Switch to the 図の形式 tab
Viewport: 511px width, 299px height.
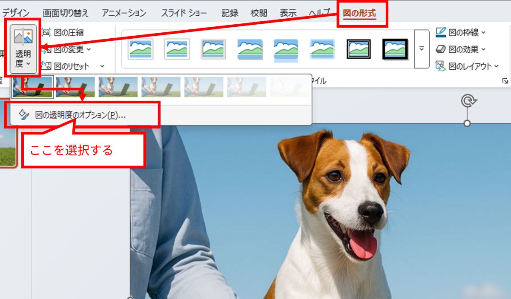click(x=359, y=13)
